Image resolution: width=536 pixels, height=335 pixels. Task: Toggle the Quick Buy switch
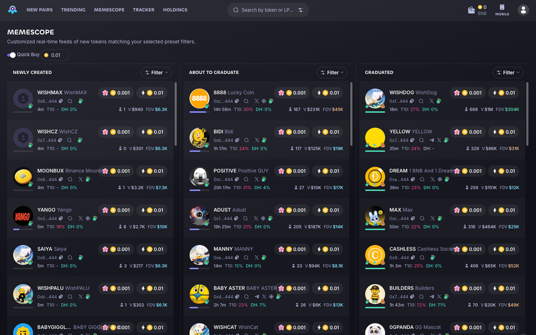point(11,55)
